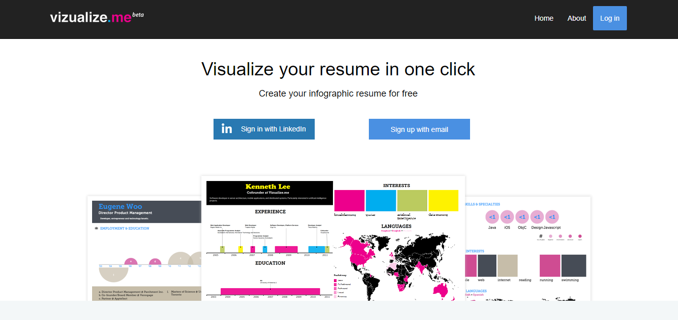
Task: Open the Kenneth Lee sample resume
Action: click(333, 238)
